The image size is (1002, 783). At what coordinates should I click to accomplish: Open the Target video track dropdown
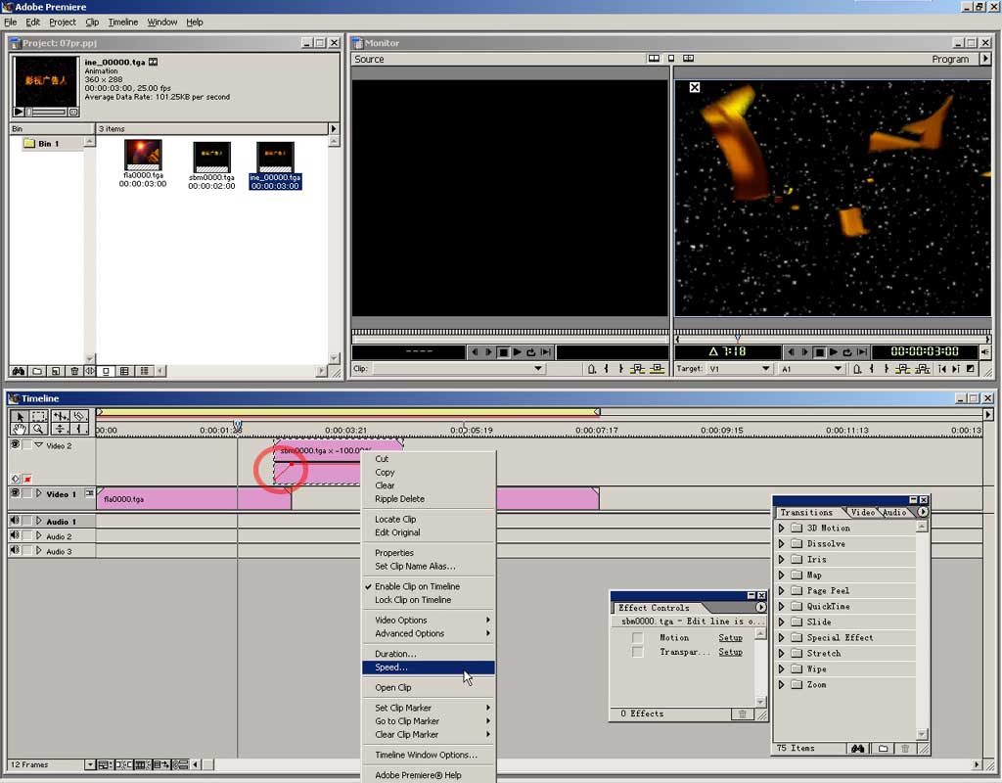click(x=766, y=369)
